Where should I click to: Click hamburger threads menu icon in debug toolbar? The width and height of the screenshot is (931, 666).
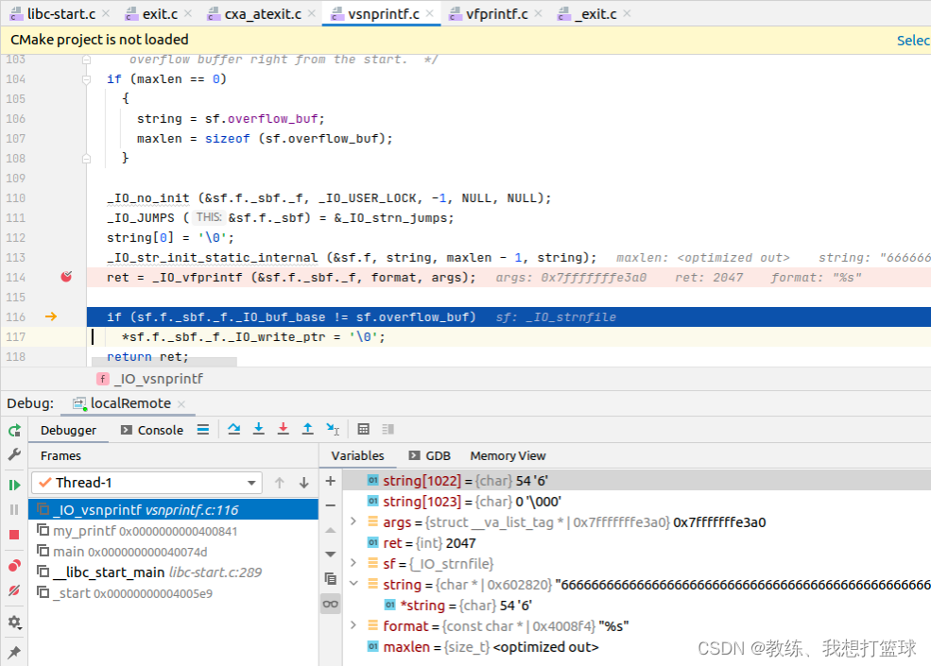click(203, 429)
